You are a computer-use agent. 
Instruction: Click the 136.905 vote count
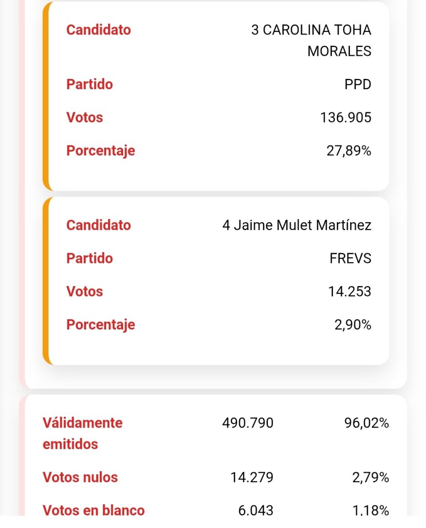point(345,118)
